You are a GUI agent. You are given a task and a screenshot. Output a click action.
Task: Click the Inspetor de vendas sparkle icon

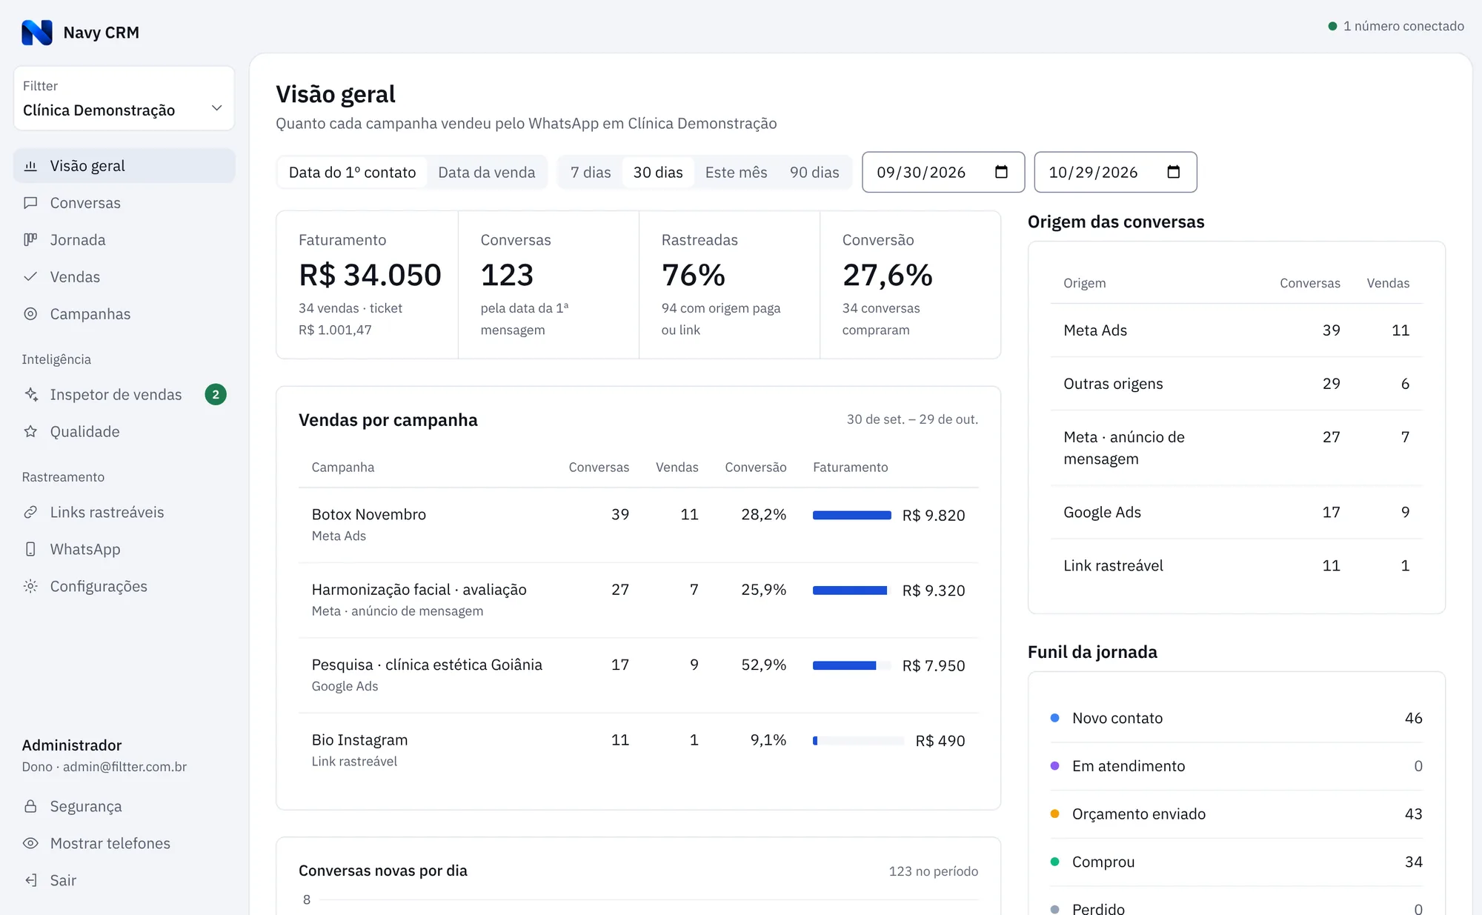click(30, 394)
